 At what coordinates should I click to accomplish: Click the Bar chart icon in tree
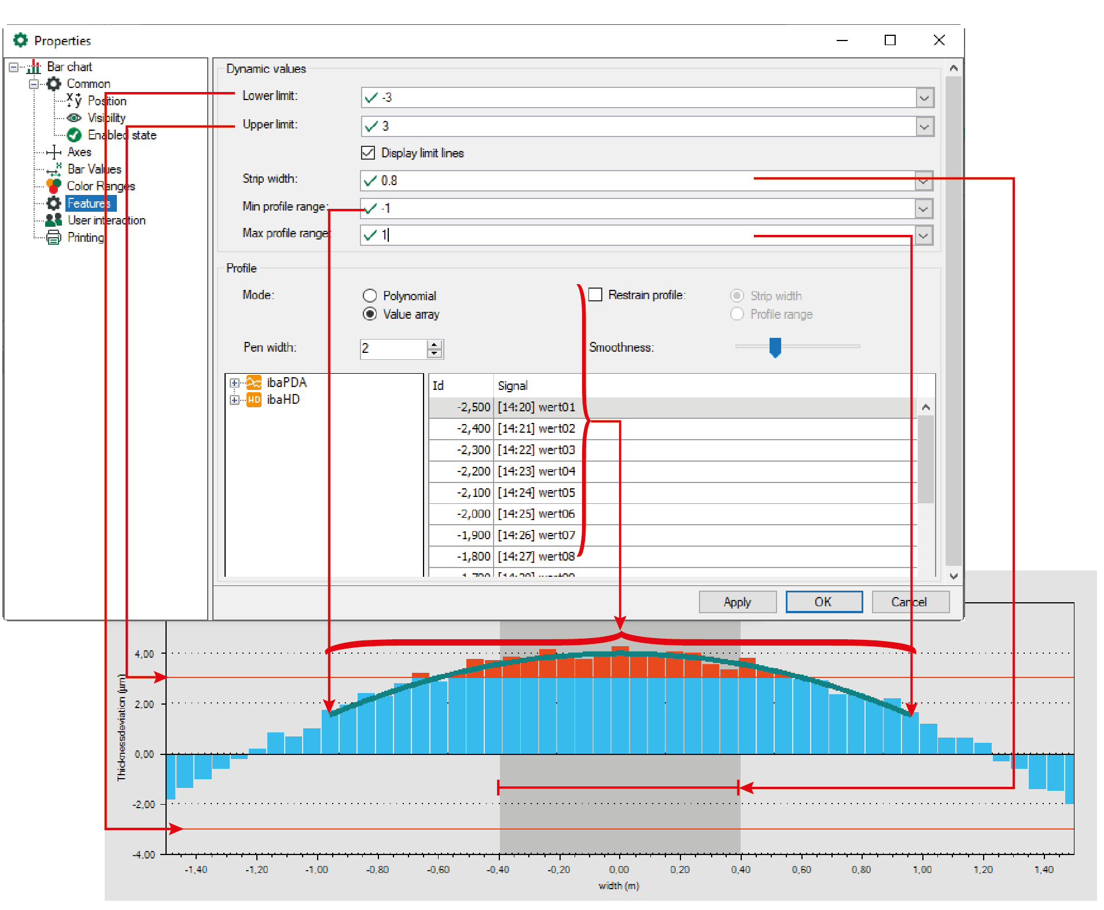[34, 67]
